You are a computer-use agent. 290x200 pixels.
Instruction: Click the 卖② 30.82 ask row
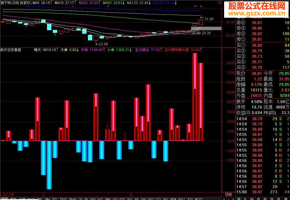click(263, 34)
